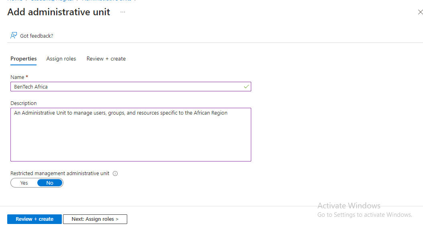The image size is (423, 232).
Task: Open the Assign roles tab
Action: [x=61, y=59]
